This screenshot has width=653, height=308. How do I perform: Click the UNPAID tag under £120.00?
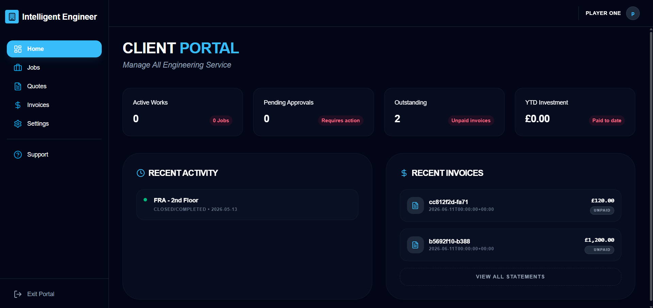[x=602, y=210]
